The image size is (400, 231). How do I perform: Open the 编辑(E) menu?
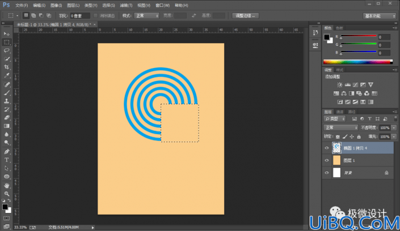[39, 5]
